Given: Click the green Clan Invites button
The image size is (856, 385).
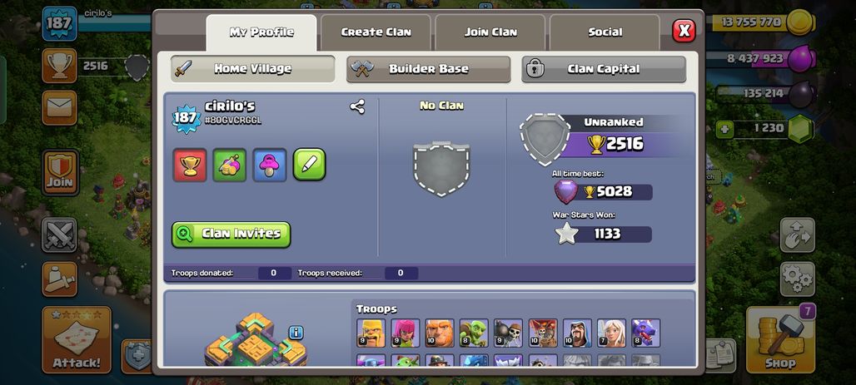Looking at the screenshot, I should [231, 234].
